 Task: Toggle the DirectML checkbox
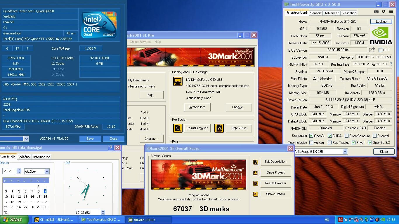click(374, 136)
